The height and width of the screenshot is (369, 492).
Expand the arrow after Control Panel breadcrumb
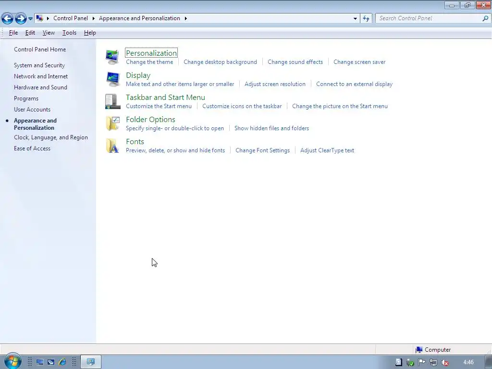(x=94, y=18)
